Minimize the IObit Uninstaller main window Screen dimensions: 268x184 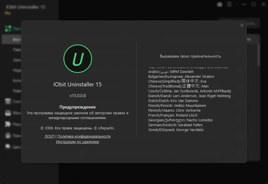244,5
